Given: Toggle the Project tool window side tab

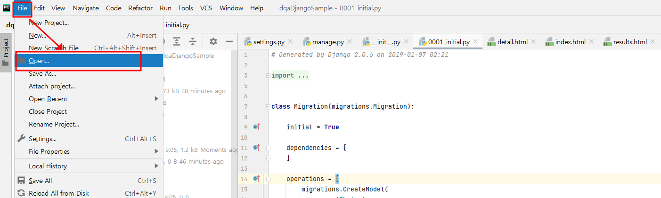Looking at the screenshot, I should coord(6,53).
